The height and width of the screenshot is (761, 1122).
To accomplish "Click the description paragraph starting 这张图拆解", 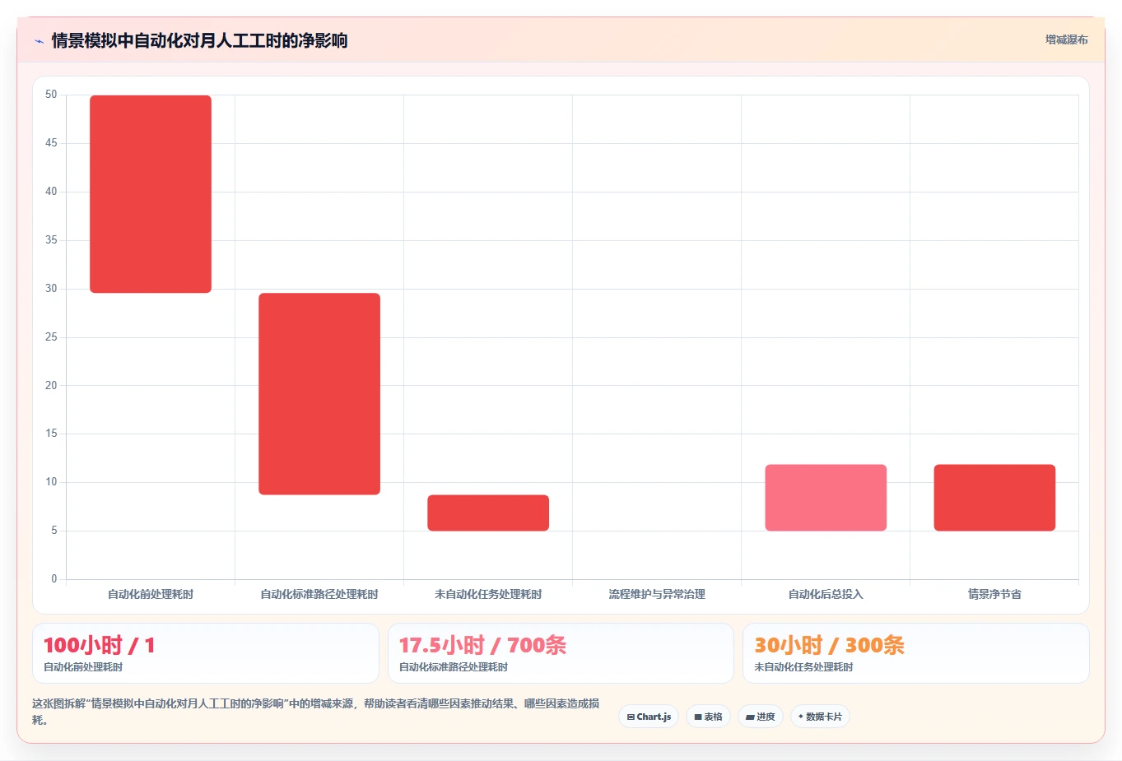I will click(x=316, y=712).
